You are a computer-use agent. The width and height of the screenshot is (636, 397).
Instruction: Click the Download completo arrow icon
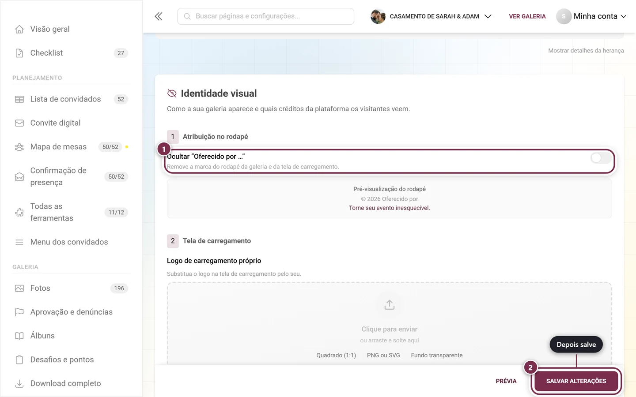tap(19, 383)
